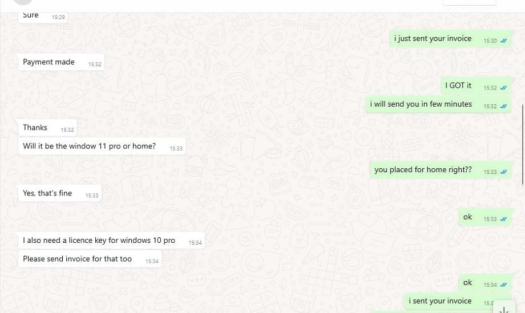Click the 15:34 timestamp on 'I also need a licence key'
The width and height of the screenshot is (525, 313).
pyautogui.click(x=195, y=243)
